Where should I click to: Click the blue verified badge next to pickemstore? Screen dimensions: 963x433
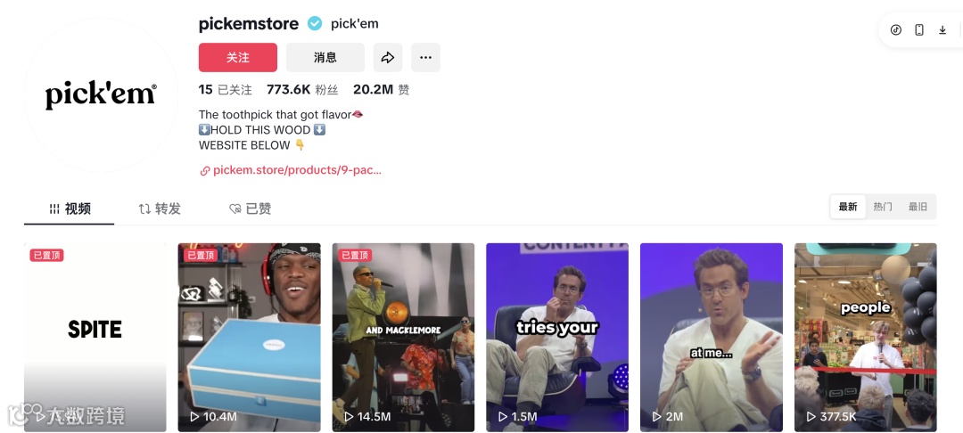tap(315, 24)
